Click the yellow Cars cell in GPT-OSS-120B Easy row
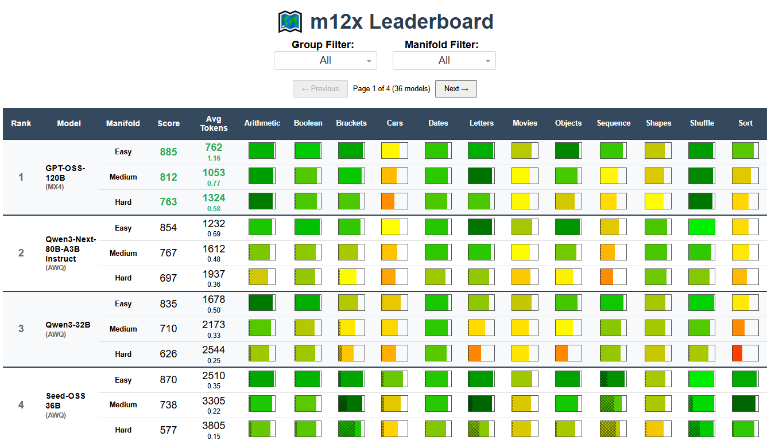Viewport: 771px width, 440px height. pyautogui.click(x=394, y=150)
